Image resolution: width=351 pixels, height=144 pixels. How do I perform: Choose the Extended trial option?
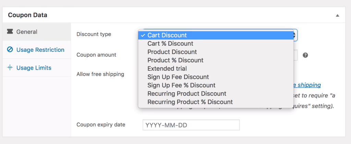[167, 69]
